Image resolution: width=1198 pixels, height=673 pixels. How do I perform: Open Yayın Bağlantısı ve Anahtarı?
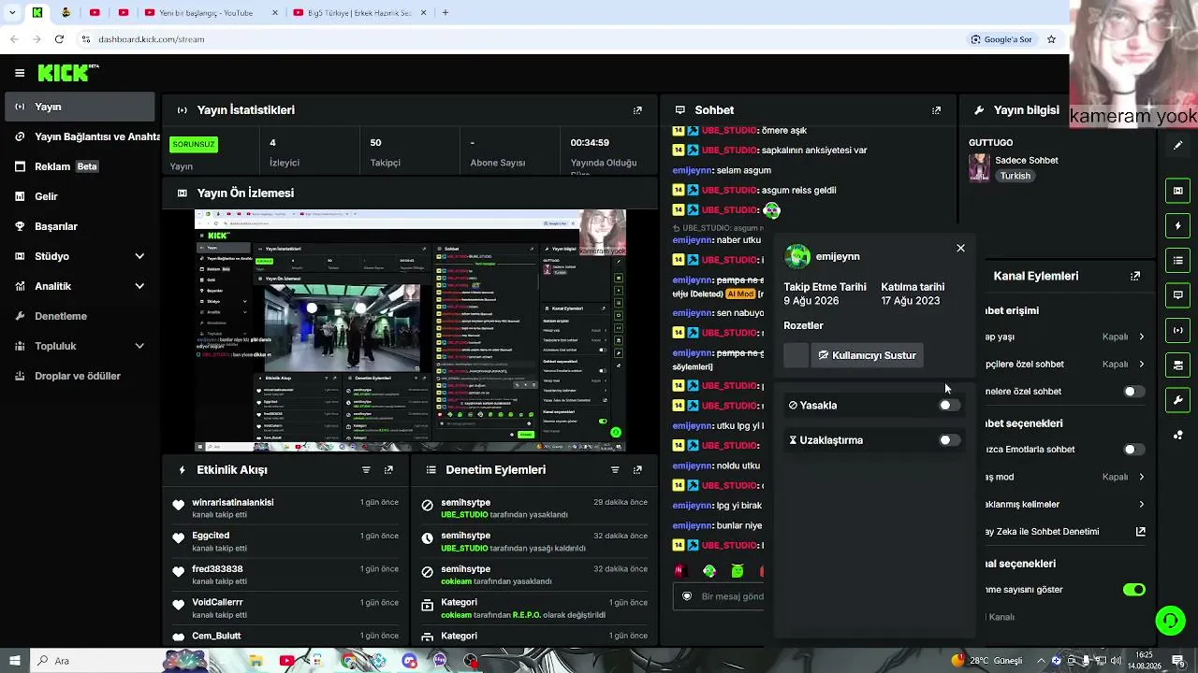tap(80, 136)
